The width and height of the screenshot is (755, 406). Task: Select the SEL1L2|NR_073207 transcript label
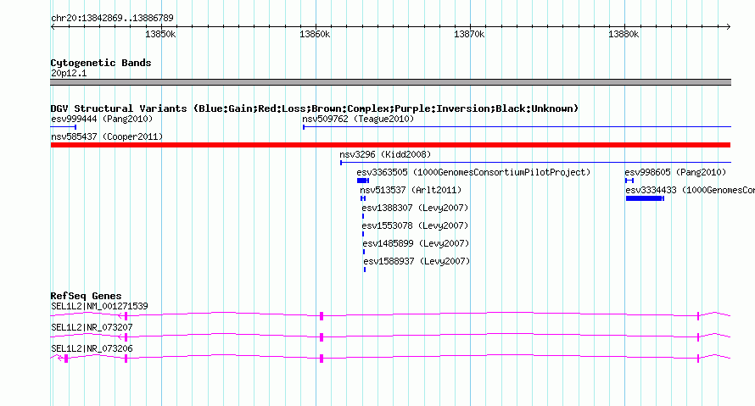(x=92, y=327)
